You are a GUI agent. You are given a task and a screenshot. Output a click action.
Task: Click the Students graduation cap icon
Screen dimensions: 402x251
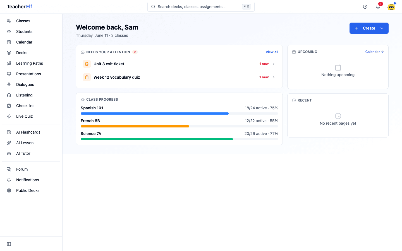[9, 32]
